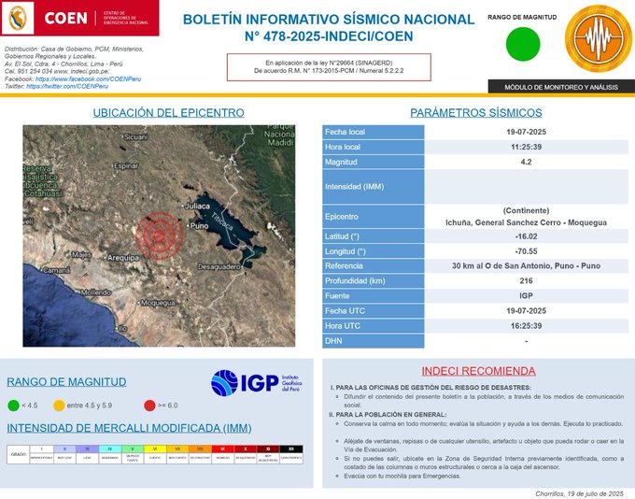
Task: Click the local time value '11:25:39'
Action: coord(526,147)
